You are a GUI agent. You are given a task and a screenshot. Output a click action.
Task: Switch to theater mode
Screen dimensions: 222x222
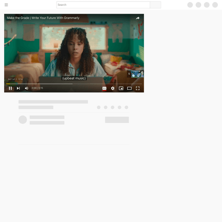click(x=129, y=88)
